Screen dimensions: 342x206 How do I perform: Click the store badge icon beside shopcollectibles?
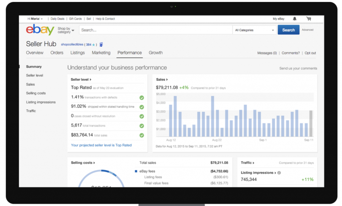coord(101,44)
